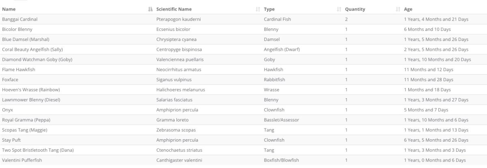487x168 pixels.
Task: Open Blue Damsel (Marshal) row
Action: (x=243, y=39)
